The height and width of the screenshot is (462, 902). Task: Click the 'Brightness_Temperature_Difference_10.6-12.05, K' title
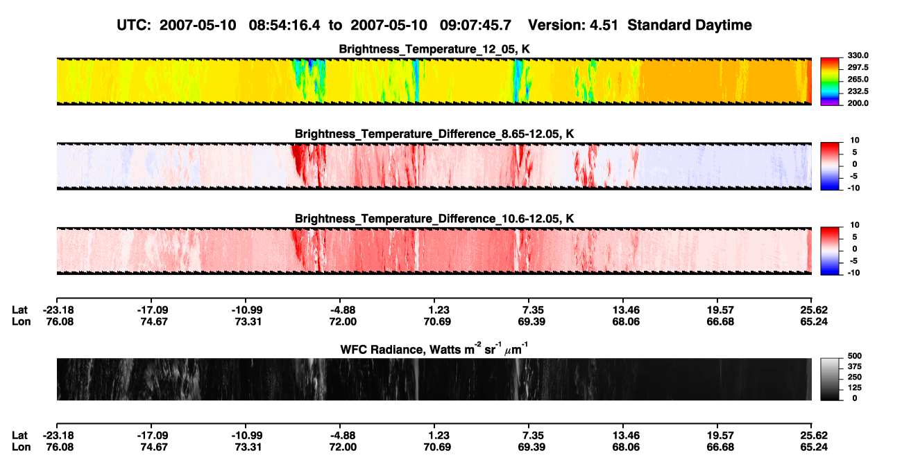tap(434, 219)
